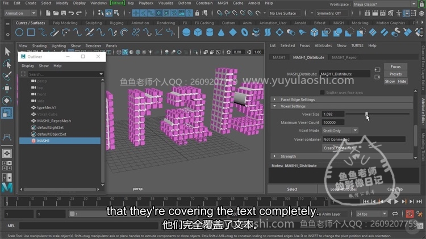Create a NURBS cube from shelf
426x239 pixels.
(x=198, y=32)
